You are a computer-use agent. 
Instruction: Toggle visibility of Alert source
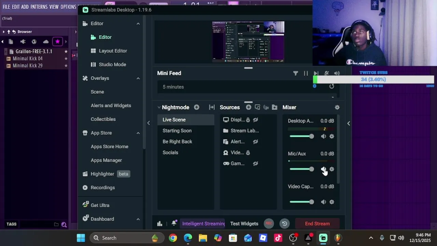coord(255,141)
